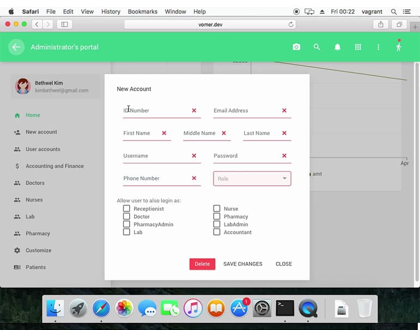
Task: Open the camera icon in header
Action: pyautogui.click(x=296, y=47)
